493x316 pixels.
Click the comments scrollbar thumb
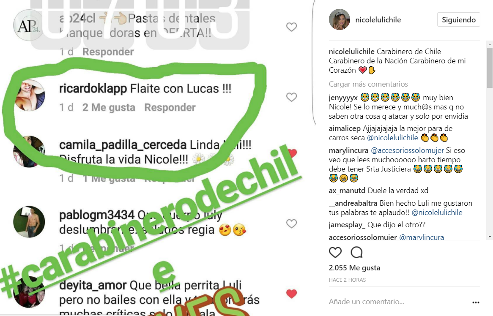point(490,68)
